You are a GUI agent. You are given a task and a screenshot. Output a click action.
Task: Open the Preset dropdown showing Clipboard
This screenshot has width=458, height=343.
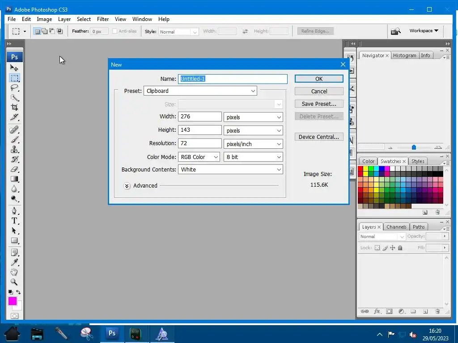pyautogui.click(x=200, y=91)
